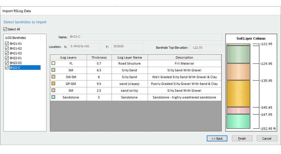Screen dimensions: 281x154
Task: Click the iLog Layer Name column header
Action: (x=129, y=57)
